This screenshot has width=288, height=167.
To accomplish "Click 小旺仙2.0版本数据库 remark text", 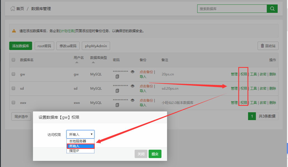I will 177,103.
